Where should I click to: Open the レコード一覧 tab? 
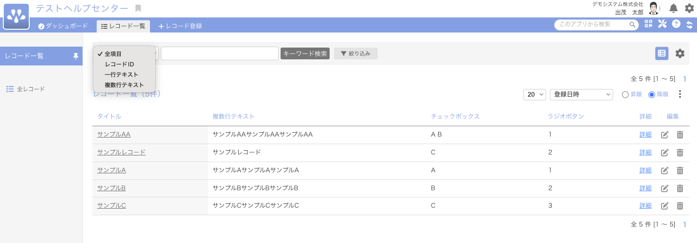pyautogui.click(x=123, y=26)
